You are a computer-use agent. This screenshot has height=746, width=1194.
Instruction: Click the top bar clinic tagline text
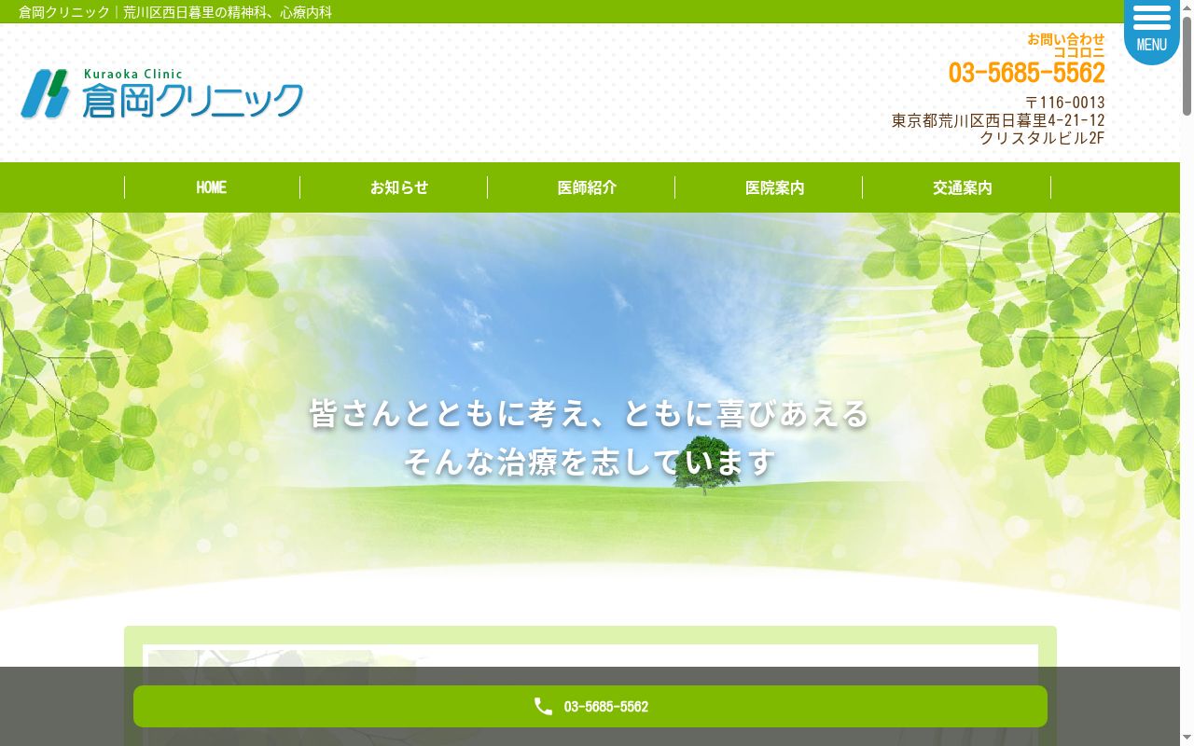pyautogui.click(x=175, y=12)
